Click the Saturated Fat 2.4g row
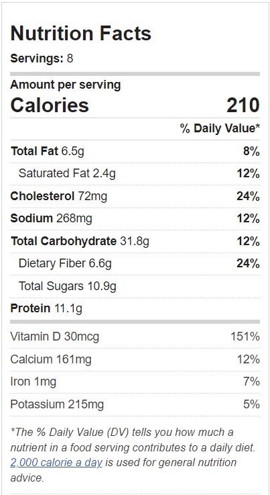The image size is (270, 495). pos(135,174)
